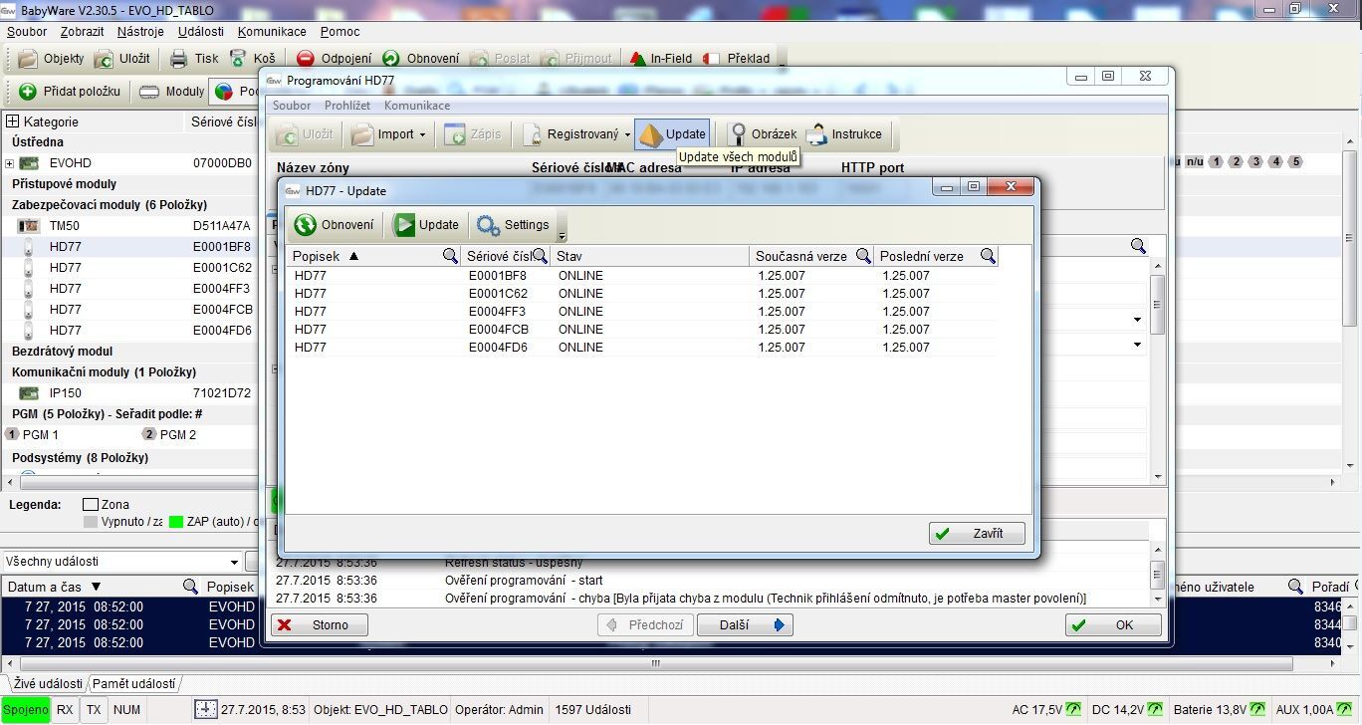Open the Komunikace menu in main menu bar
This screenshot has height=725, width=1362.
(272, 32)
